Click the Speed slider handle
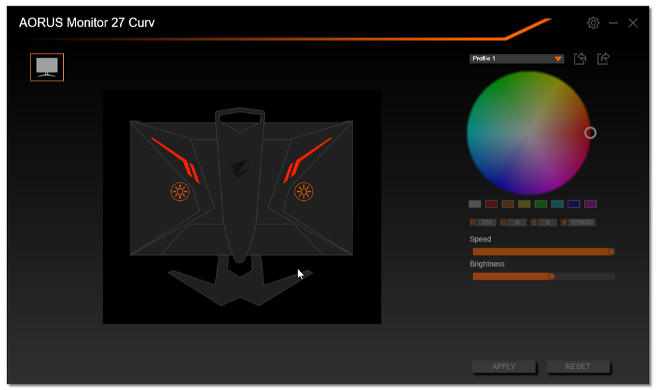Image resolution: width=656 pixels, height=390 pixels. pos(611,252)
